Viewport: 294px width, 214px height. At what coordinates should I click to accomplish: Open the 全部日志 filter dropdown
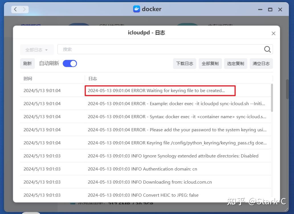[36, 49]
